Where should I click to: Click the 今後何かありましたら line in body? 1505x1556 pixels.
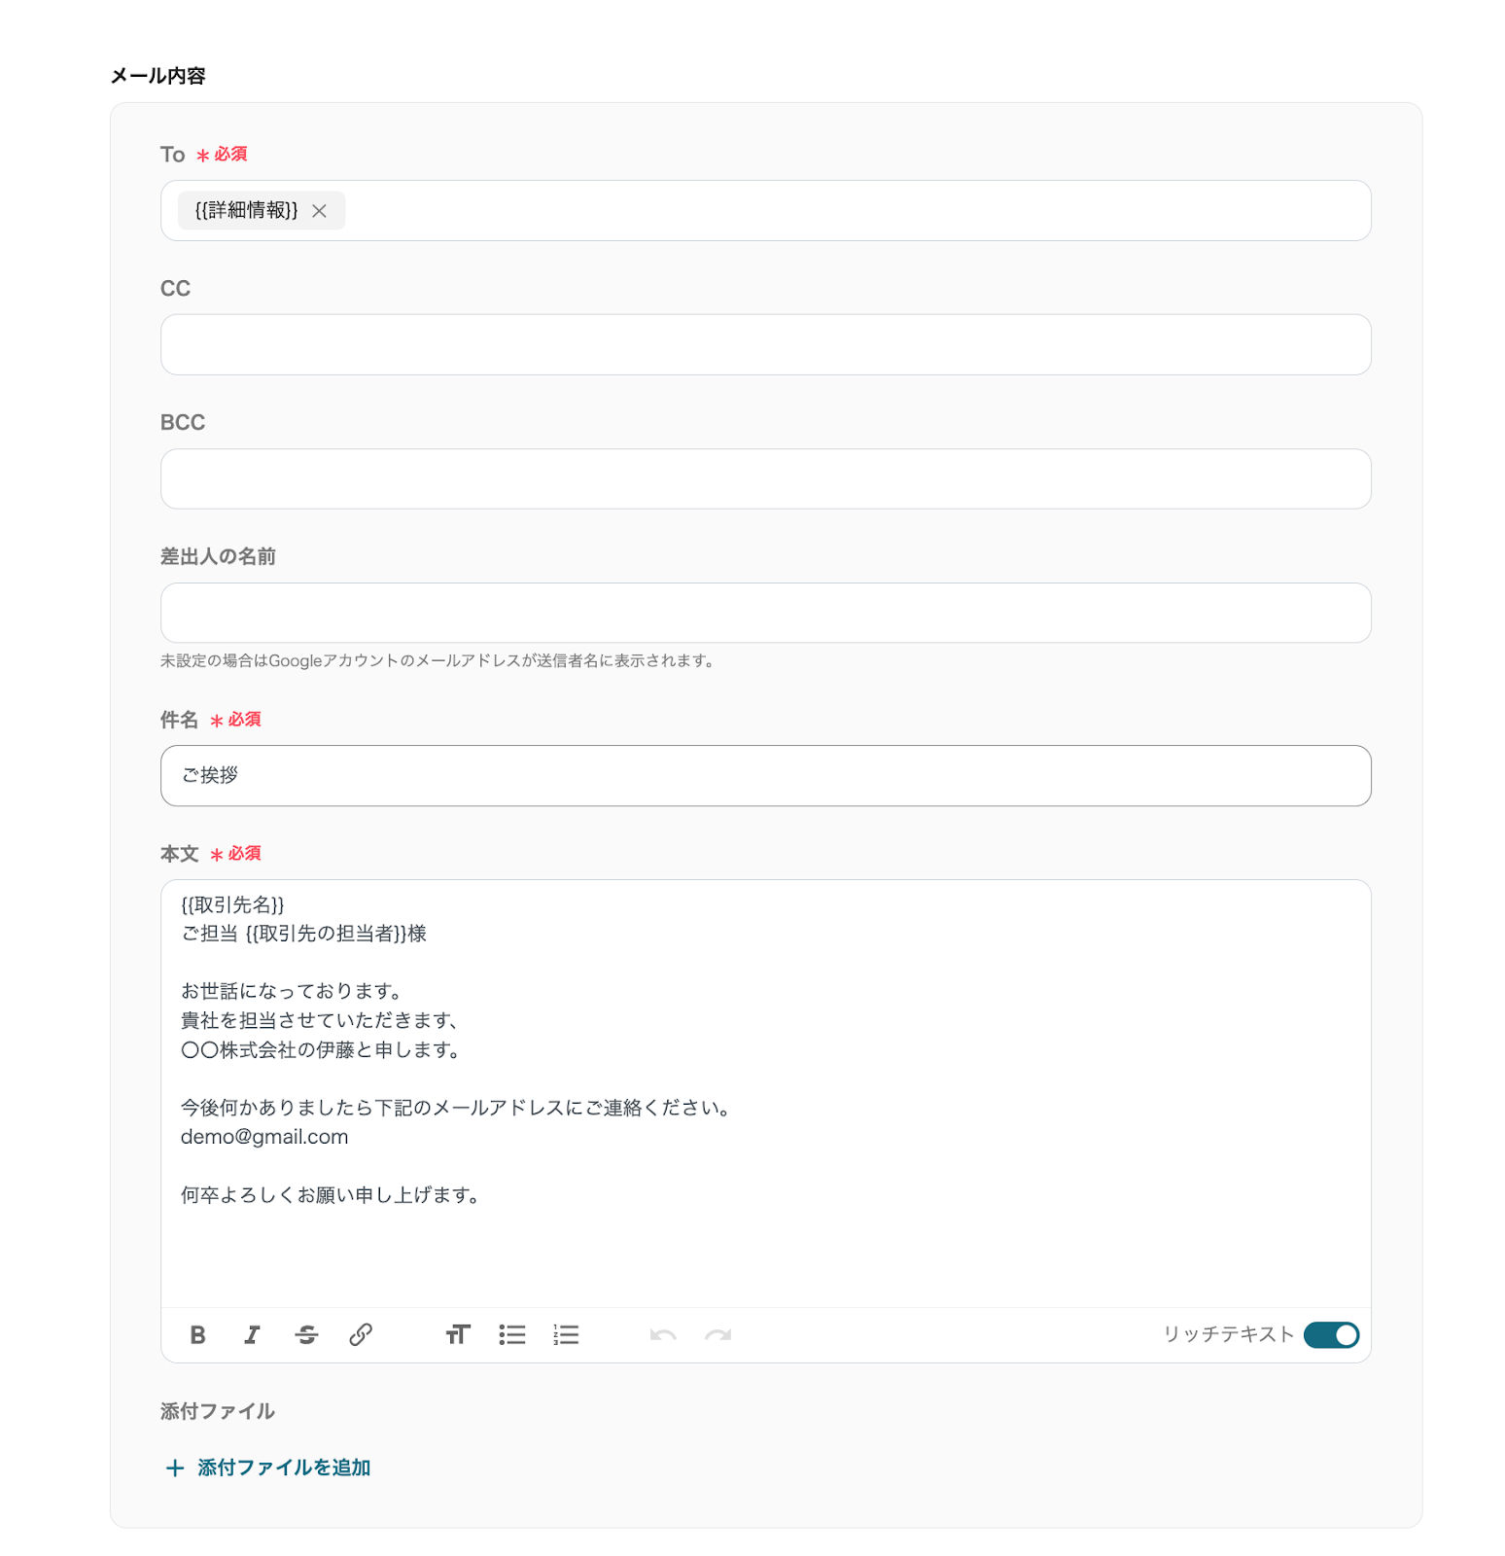(457, 1108)
